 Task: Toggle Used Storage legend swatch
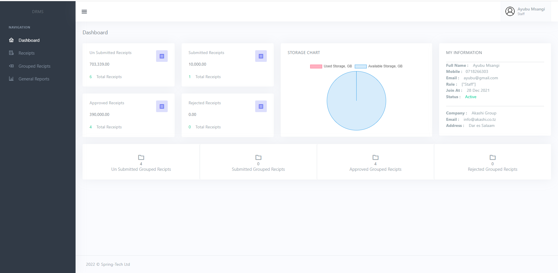point(316,67)
